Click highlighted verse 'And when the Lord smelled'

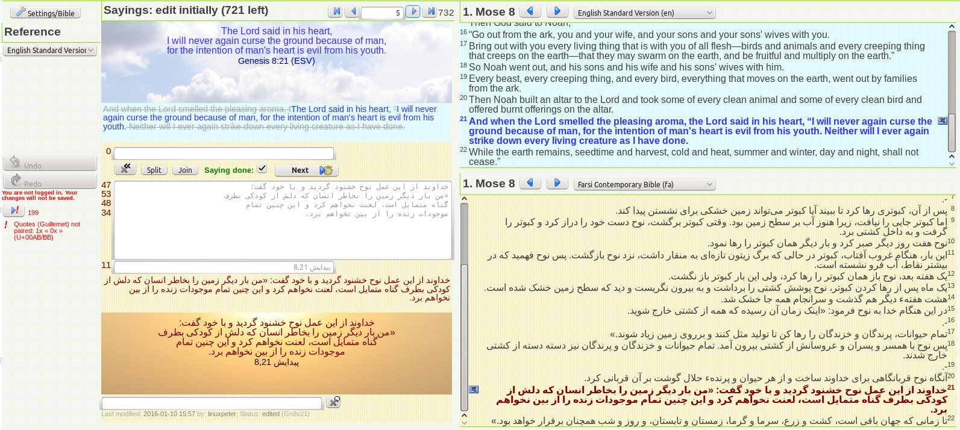(x=700, y=131)
